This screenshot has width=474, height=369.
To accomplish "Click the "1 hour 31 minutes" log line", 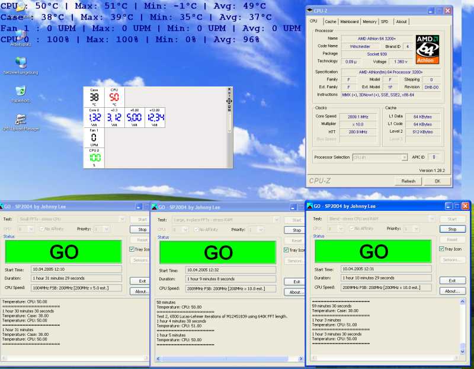I will (18, 330).
